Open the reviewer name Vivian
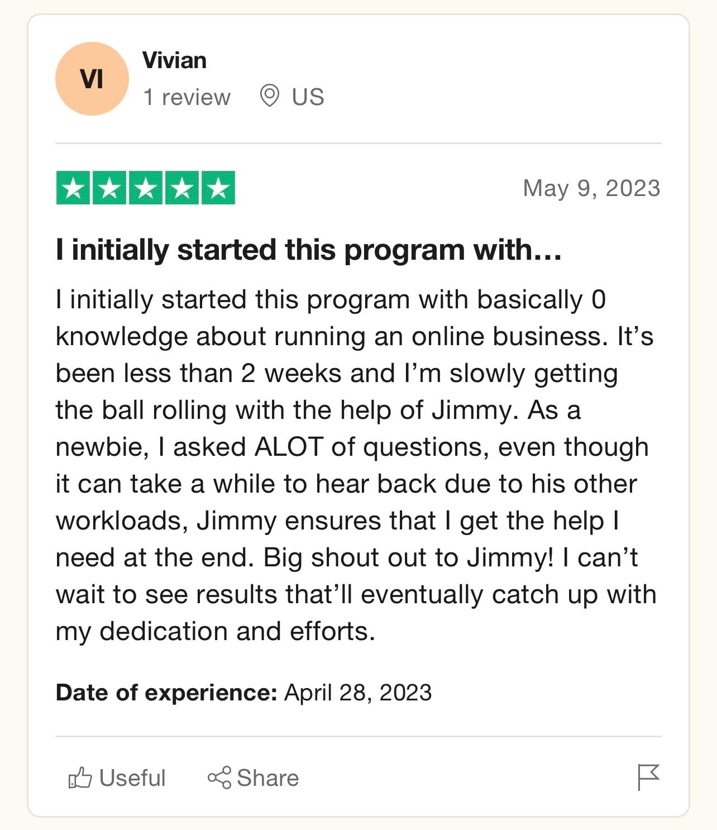The image size is (717, 830). coord(174,60)
